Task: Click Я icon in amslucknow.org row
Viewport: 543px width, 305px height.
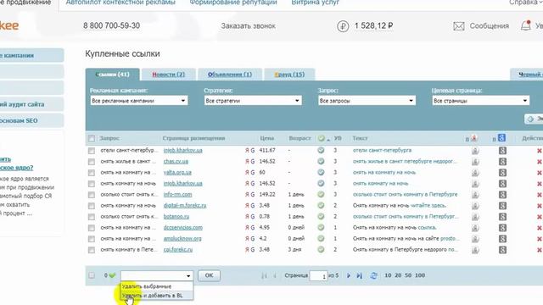Action: click(x=247, y=239)
